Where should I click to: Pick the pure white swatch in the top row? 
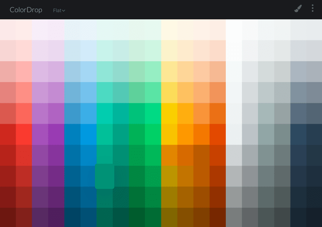[x=234, y=29]
